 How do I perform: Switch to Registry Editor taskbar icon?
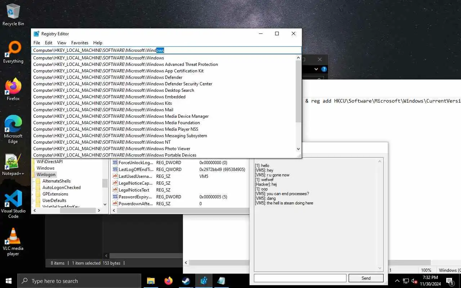203,281
